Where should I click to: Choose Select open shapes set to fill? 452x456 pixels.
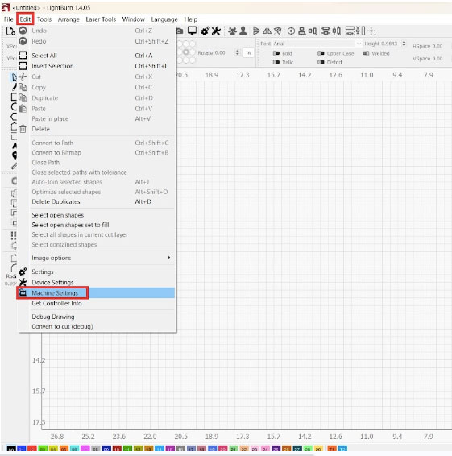coord(96,225)
